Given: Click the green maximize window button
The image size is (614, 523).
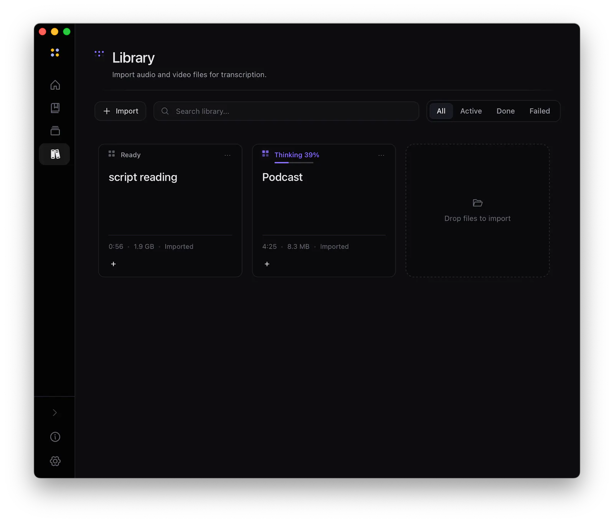Looking at the screenshot, I should (x=67, y=31).
